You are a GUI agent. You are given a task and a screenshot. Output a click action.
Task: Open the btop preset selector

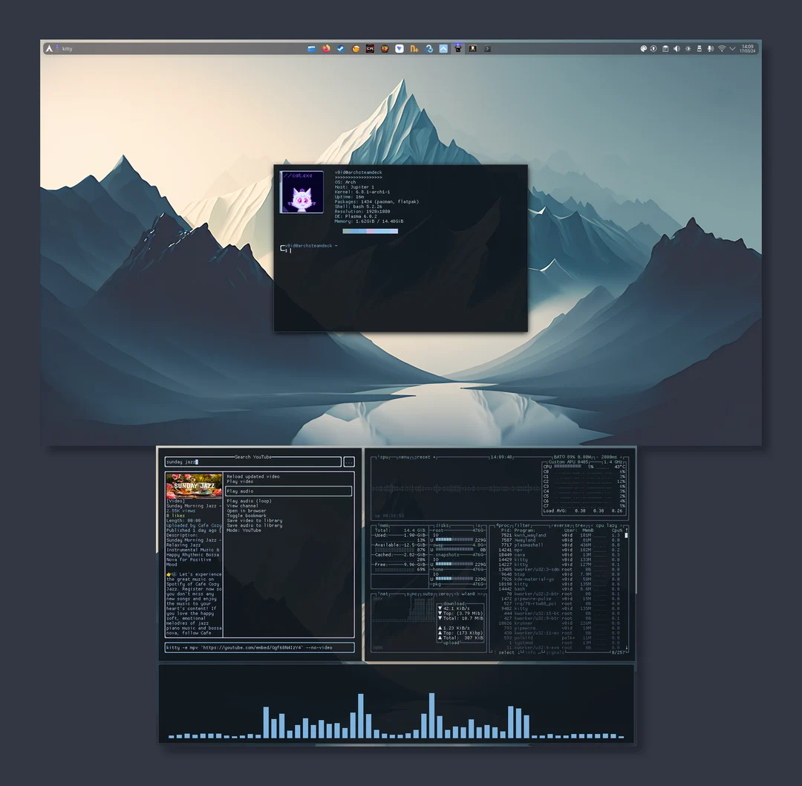pyautogui.click(x=422, y=457)
